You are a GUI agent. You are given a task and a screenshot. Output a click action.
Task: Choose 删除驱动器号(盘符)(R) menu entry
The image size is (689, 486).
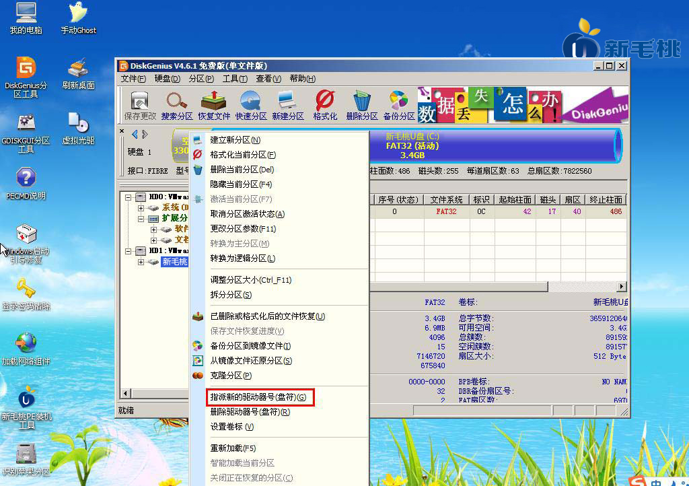pos(279,412)
